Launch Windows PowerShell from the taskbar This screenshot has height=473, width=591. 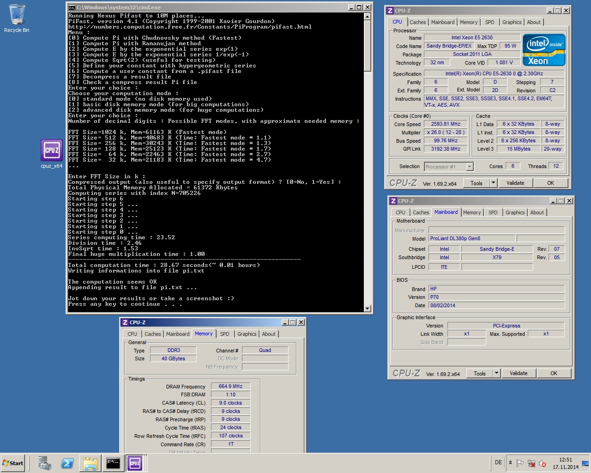pos(67,463)
